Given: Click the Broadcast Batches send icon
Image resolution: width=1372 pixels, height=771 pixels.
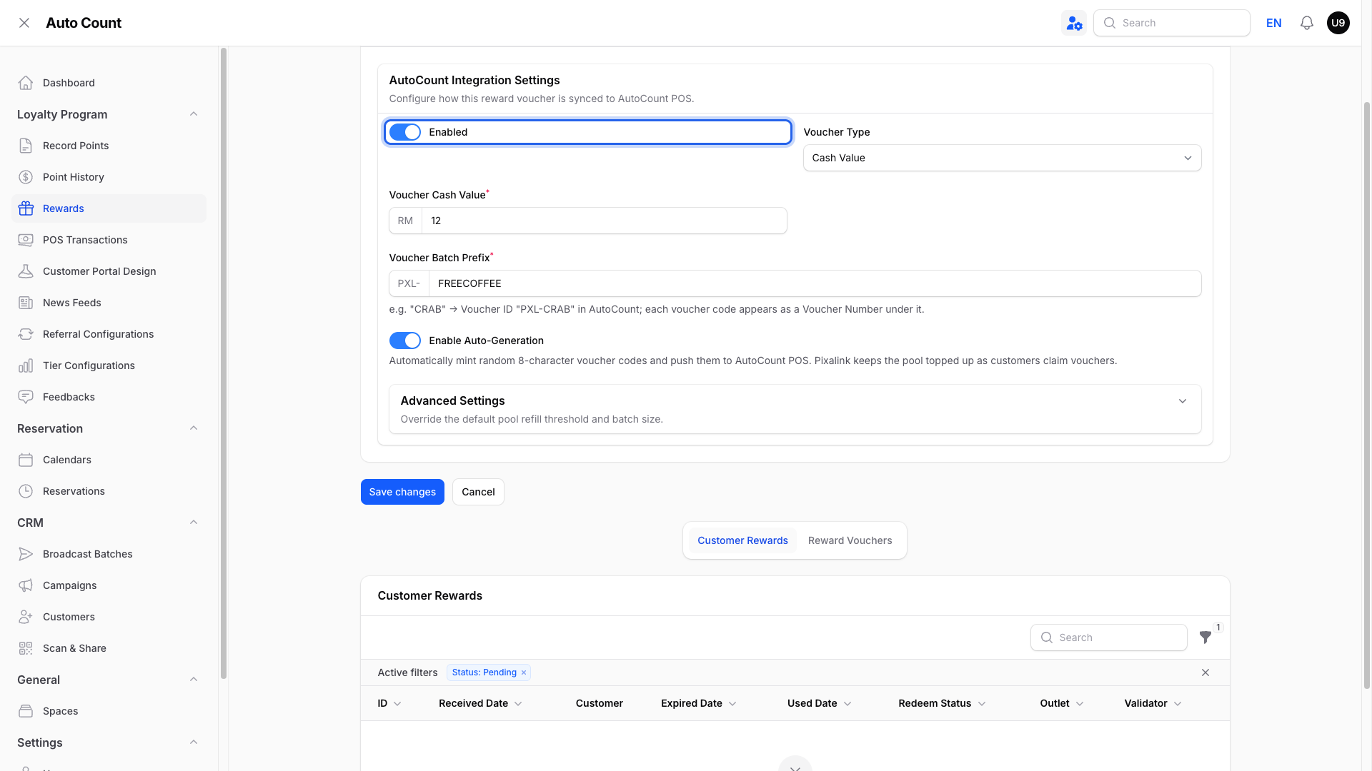Looking at the screenshot, I should coord(26,554).
